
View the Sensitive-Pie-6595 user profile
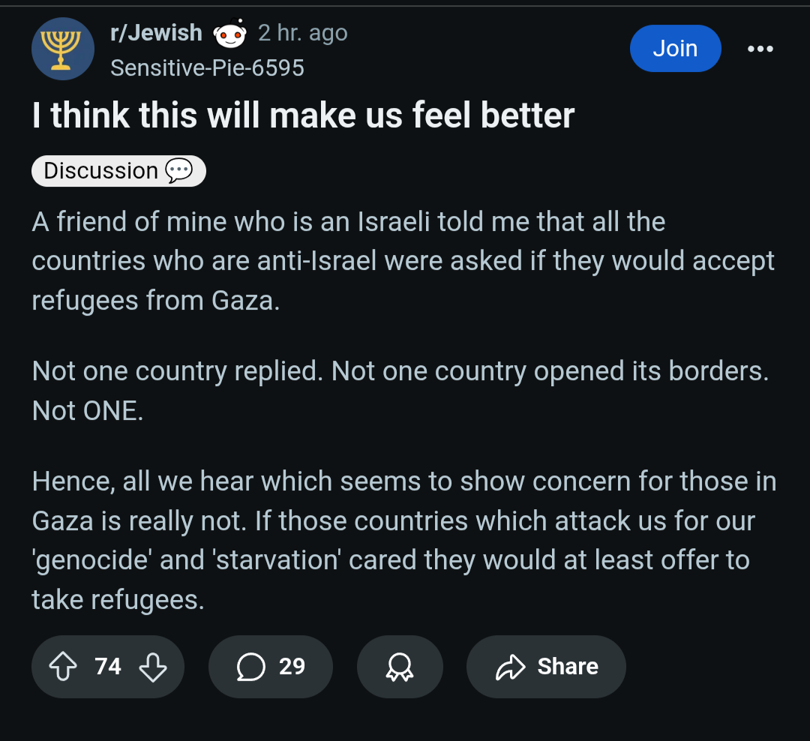[207, 68]
